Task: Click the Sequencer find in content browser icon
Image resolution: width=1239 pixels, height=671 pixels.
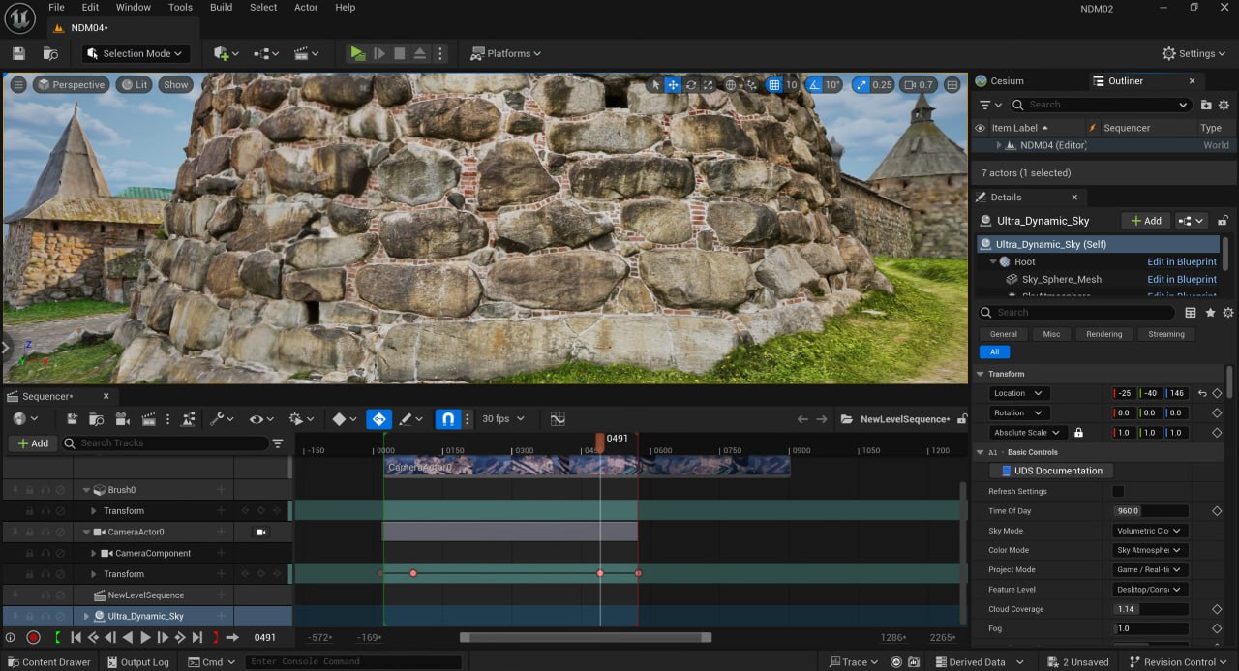Action: [x=96, y=419]
